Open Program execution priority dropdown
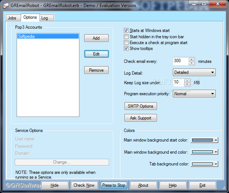Screen dimensions: 229x193 [194, 94]
